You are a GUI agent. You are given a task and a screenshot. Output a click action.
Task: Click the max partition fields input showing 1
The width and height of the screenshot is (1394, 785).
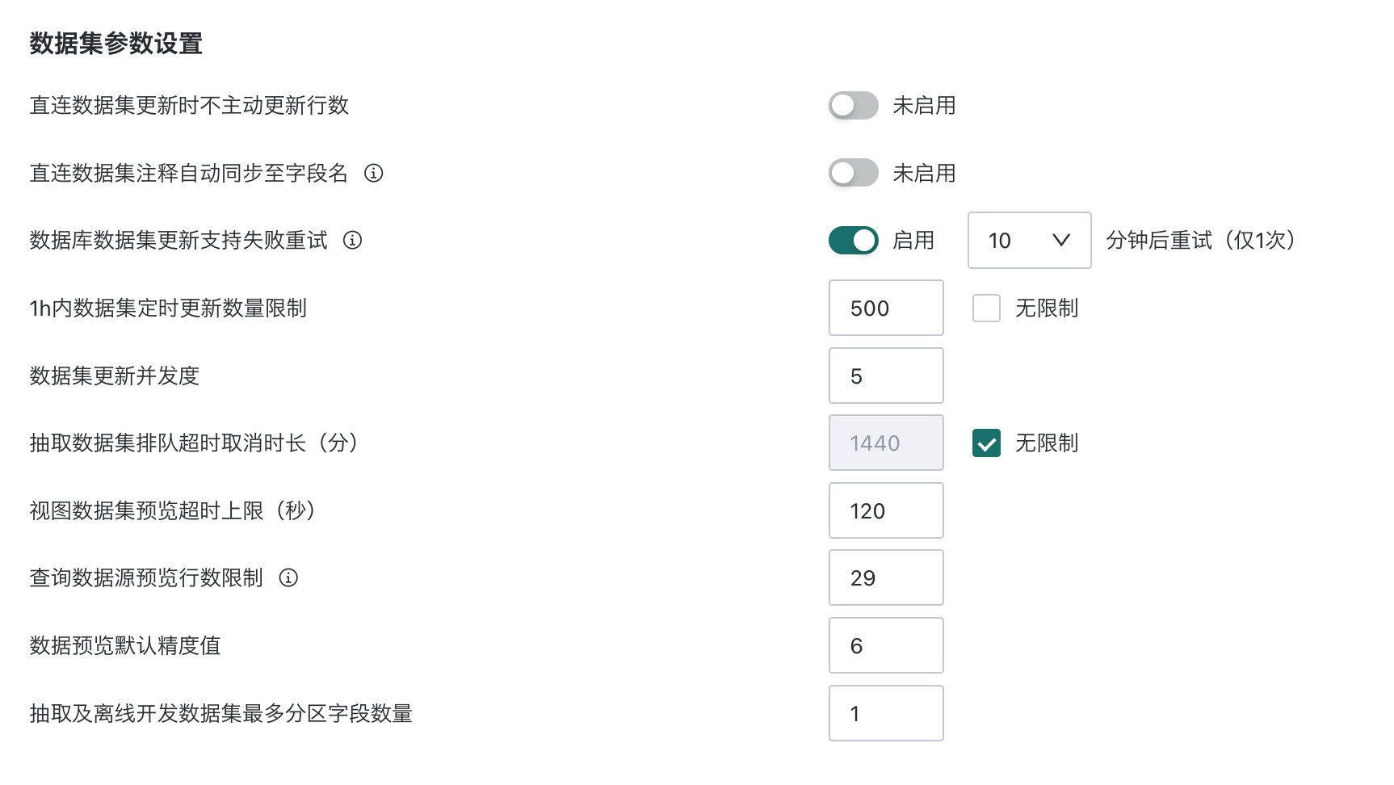(x=886, y=713)
